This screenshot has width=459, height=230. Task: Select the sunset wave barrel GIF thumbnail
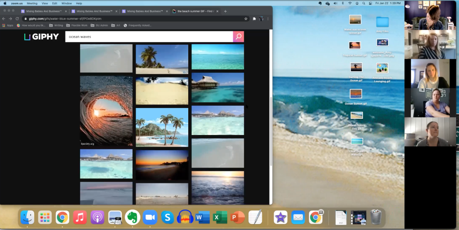point(106,111)
